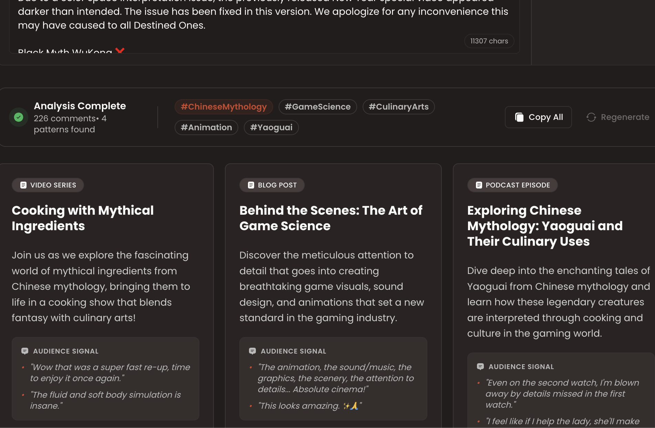Viewport: 655px width, 428px height.
Task: Click the speech bubble icon beside Cooking card's Audience Signal
Action: pos(25,351)
